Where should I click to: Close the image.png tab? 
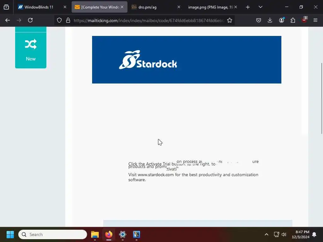pos(236,7)
